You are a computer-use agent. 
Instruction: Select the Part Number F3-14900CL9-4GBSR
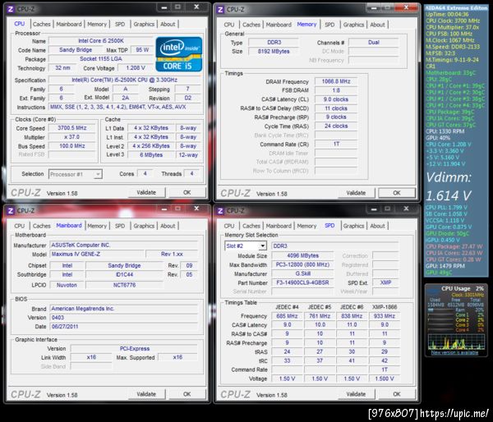[x=302, y=282]
